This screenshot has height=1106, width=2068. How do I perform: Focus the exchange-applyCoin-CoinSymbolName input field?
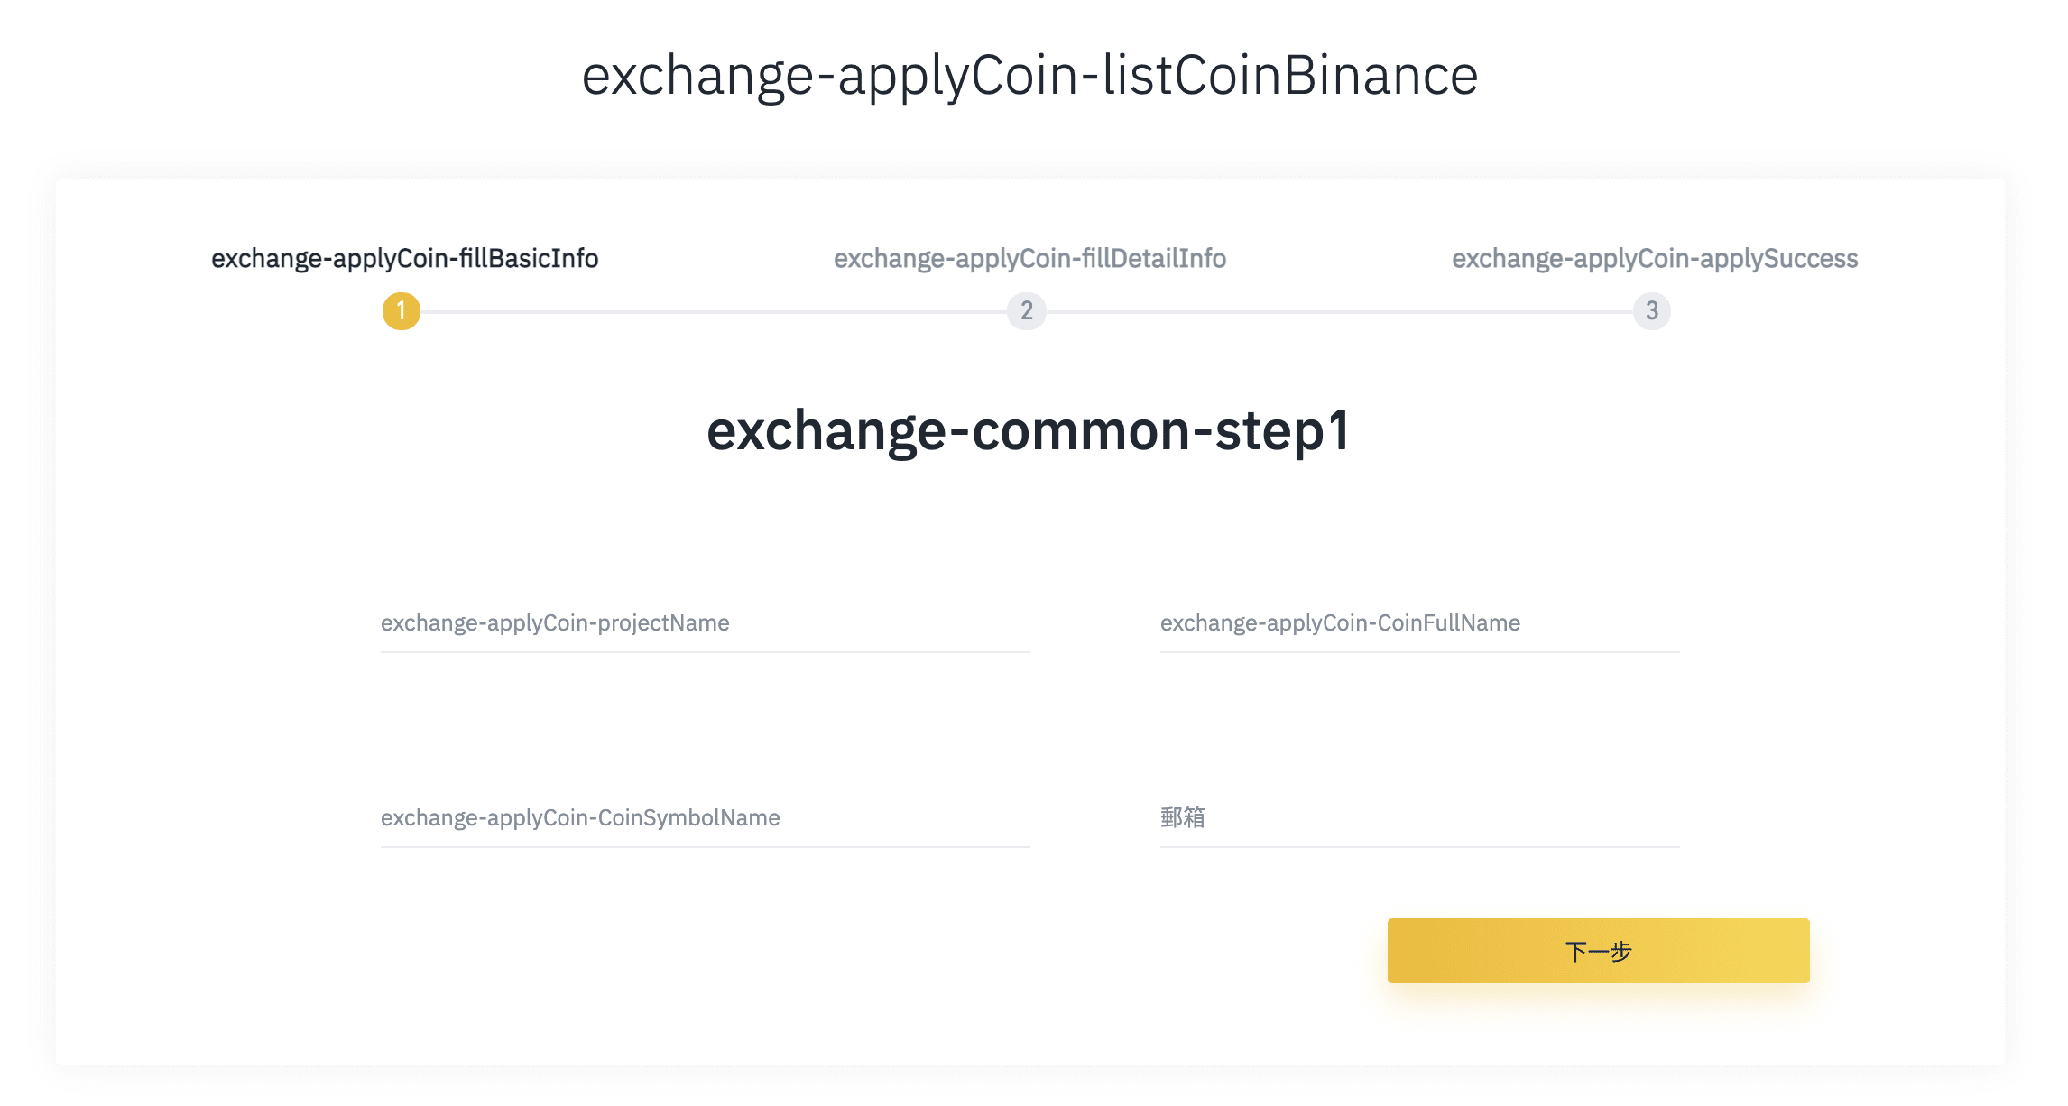tap(705, 818)
